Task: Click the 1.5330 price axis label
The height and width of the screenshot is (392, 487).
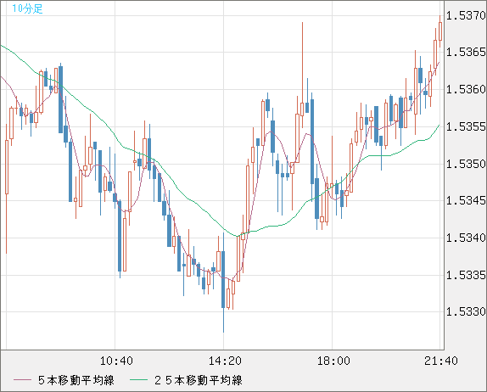Action: click(x=466, y=311)
